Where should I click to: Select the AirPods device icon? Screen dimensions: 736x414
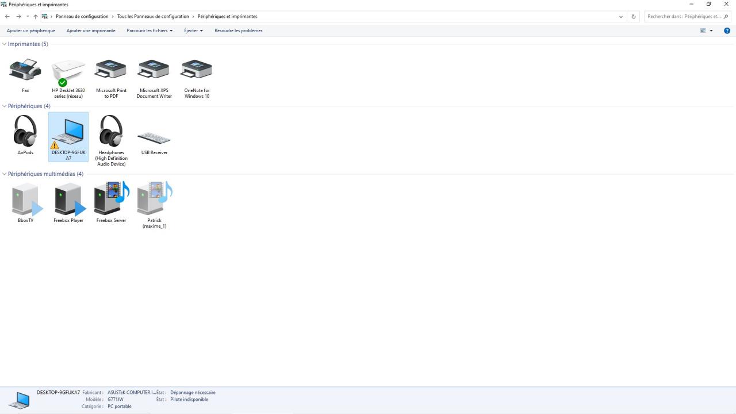[x=25, y=132]
